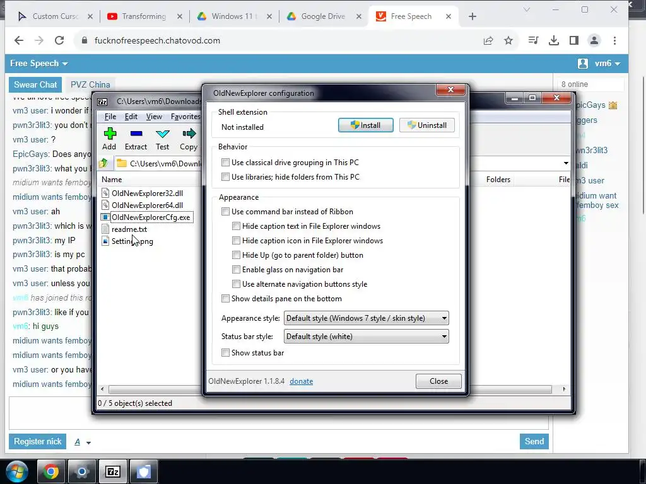This screenshot has height=484, width=646.
Task: Enable classical drive grouping in This PC
Action: coord(225,162)
